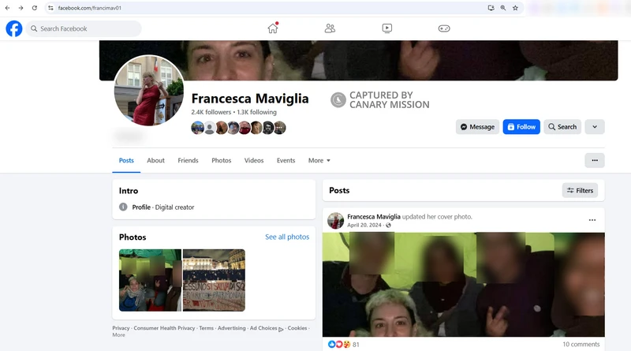Open the Video (Watch) icon
631x351 pixels.
pyautogui.click(x=386, y=28)
